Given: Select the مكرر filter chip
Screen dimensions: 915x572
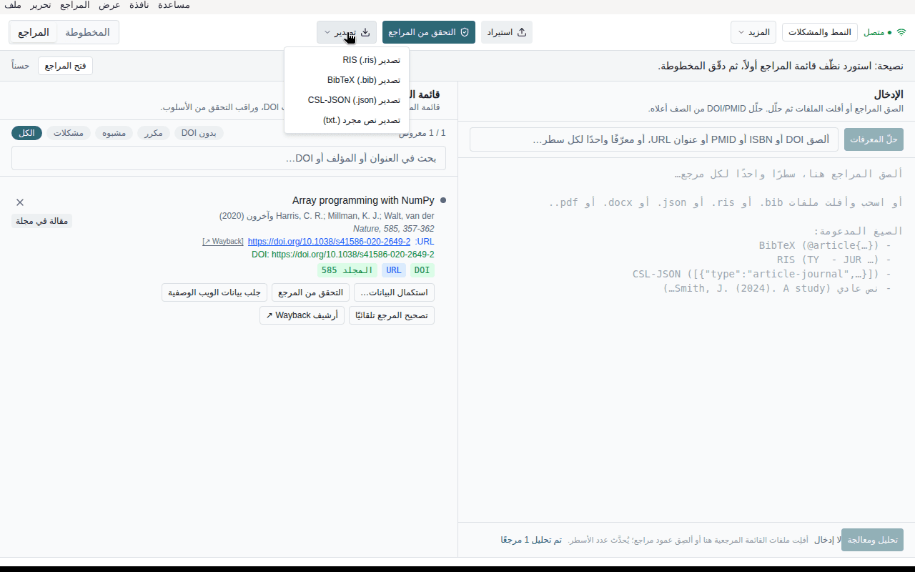Looking at the screenshot, I should [154, 133].
